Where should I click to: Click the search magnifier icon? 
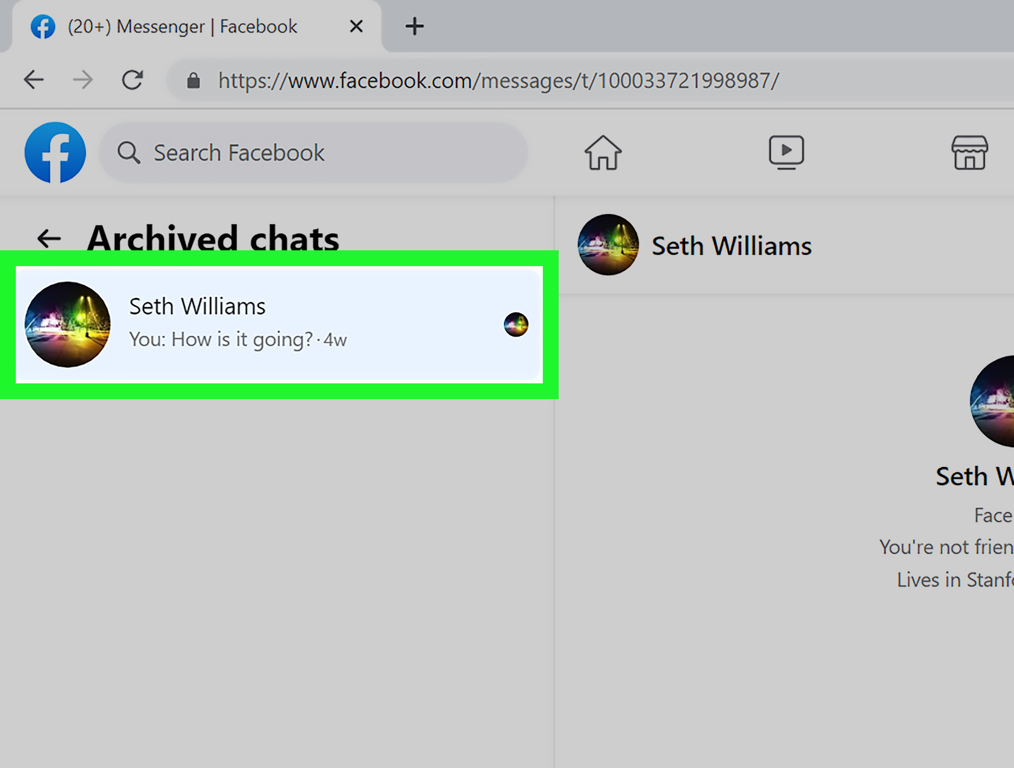pos(129,153)
